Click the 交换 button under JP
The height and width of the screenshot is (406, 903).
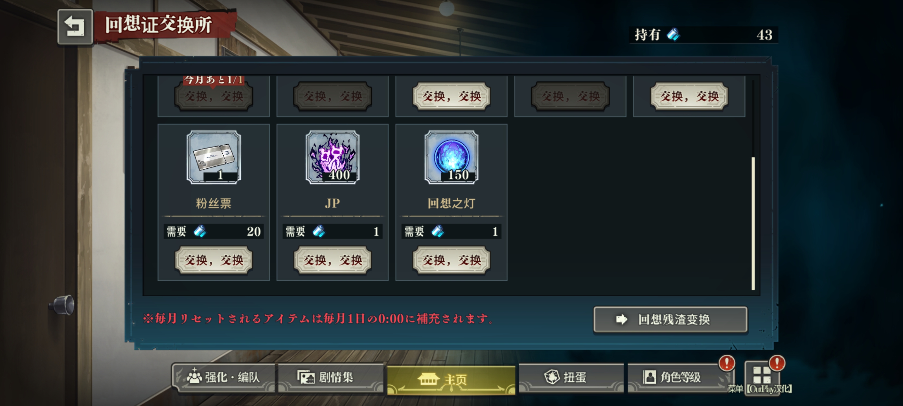(332, 260)
